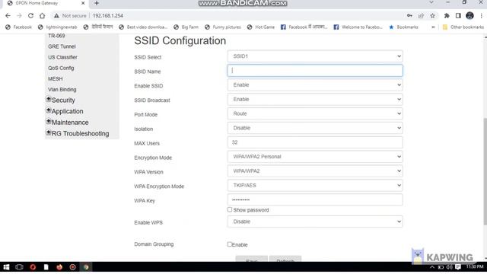
Task: Click the MAX Users input field
Action: 315,142
